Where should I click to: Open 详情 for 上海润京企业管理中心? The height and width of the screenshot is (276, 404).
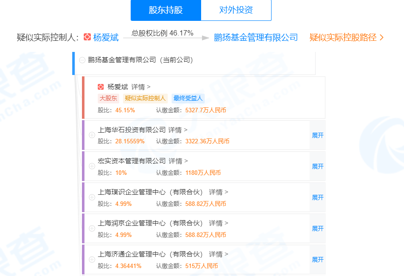coord(218,223)
